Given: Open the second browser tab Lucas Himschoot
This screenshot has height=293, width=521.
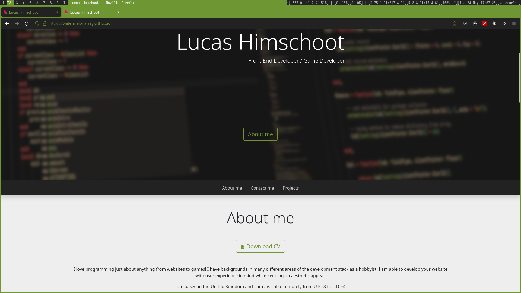Looking at the screenshot, I should click(84, 12).
